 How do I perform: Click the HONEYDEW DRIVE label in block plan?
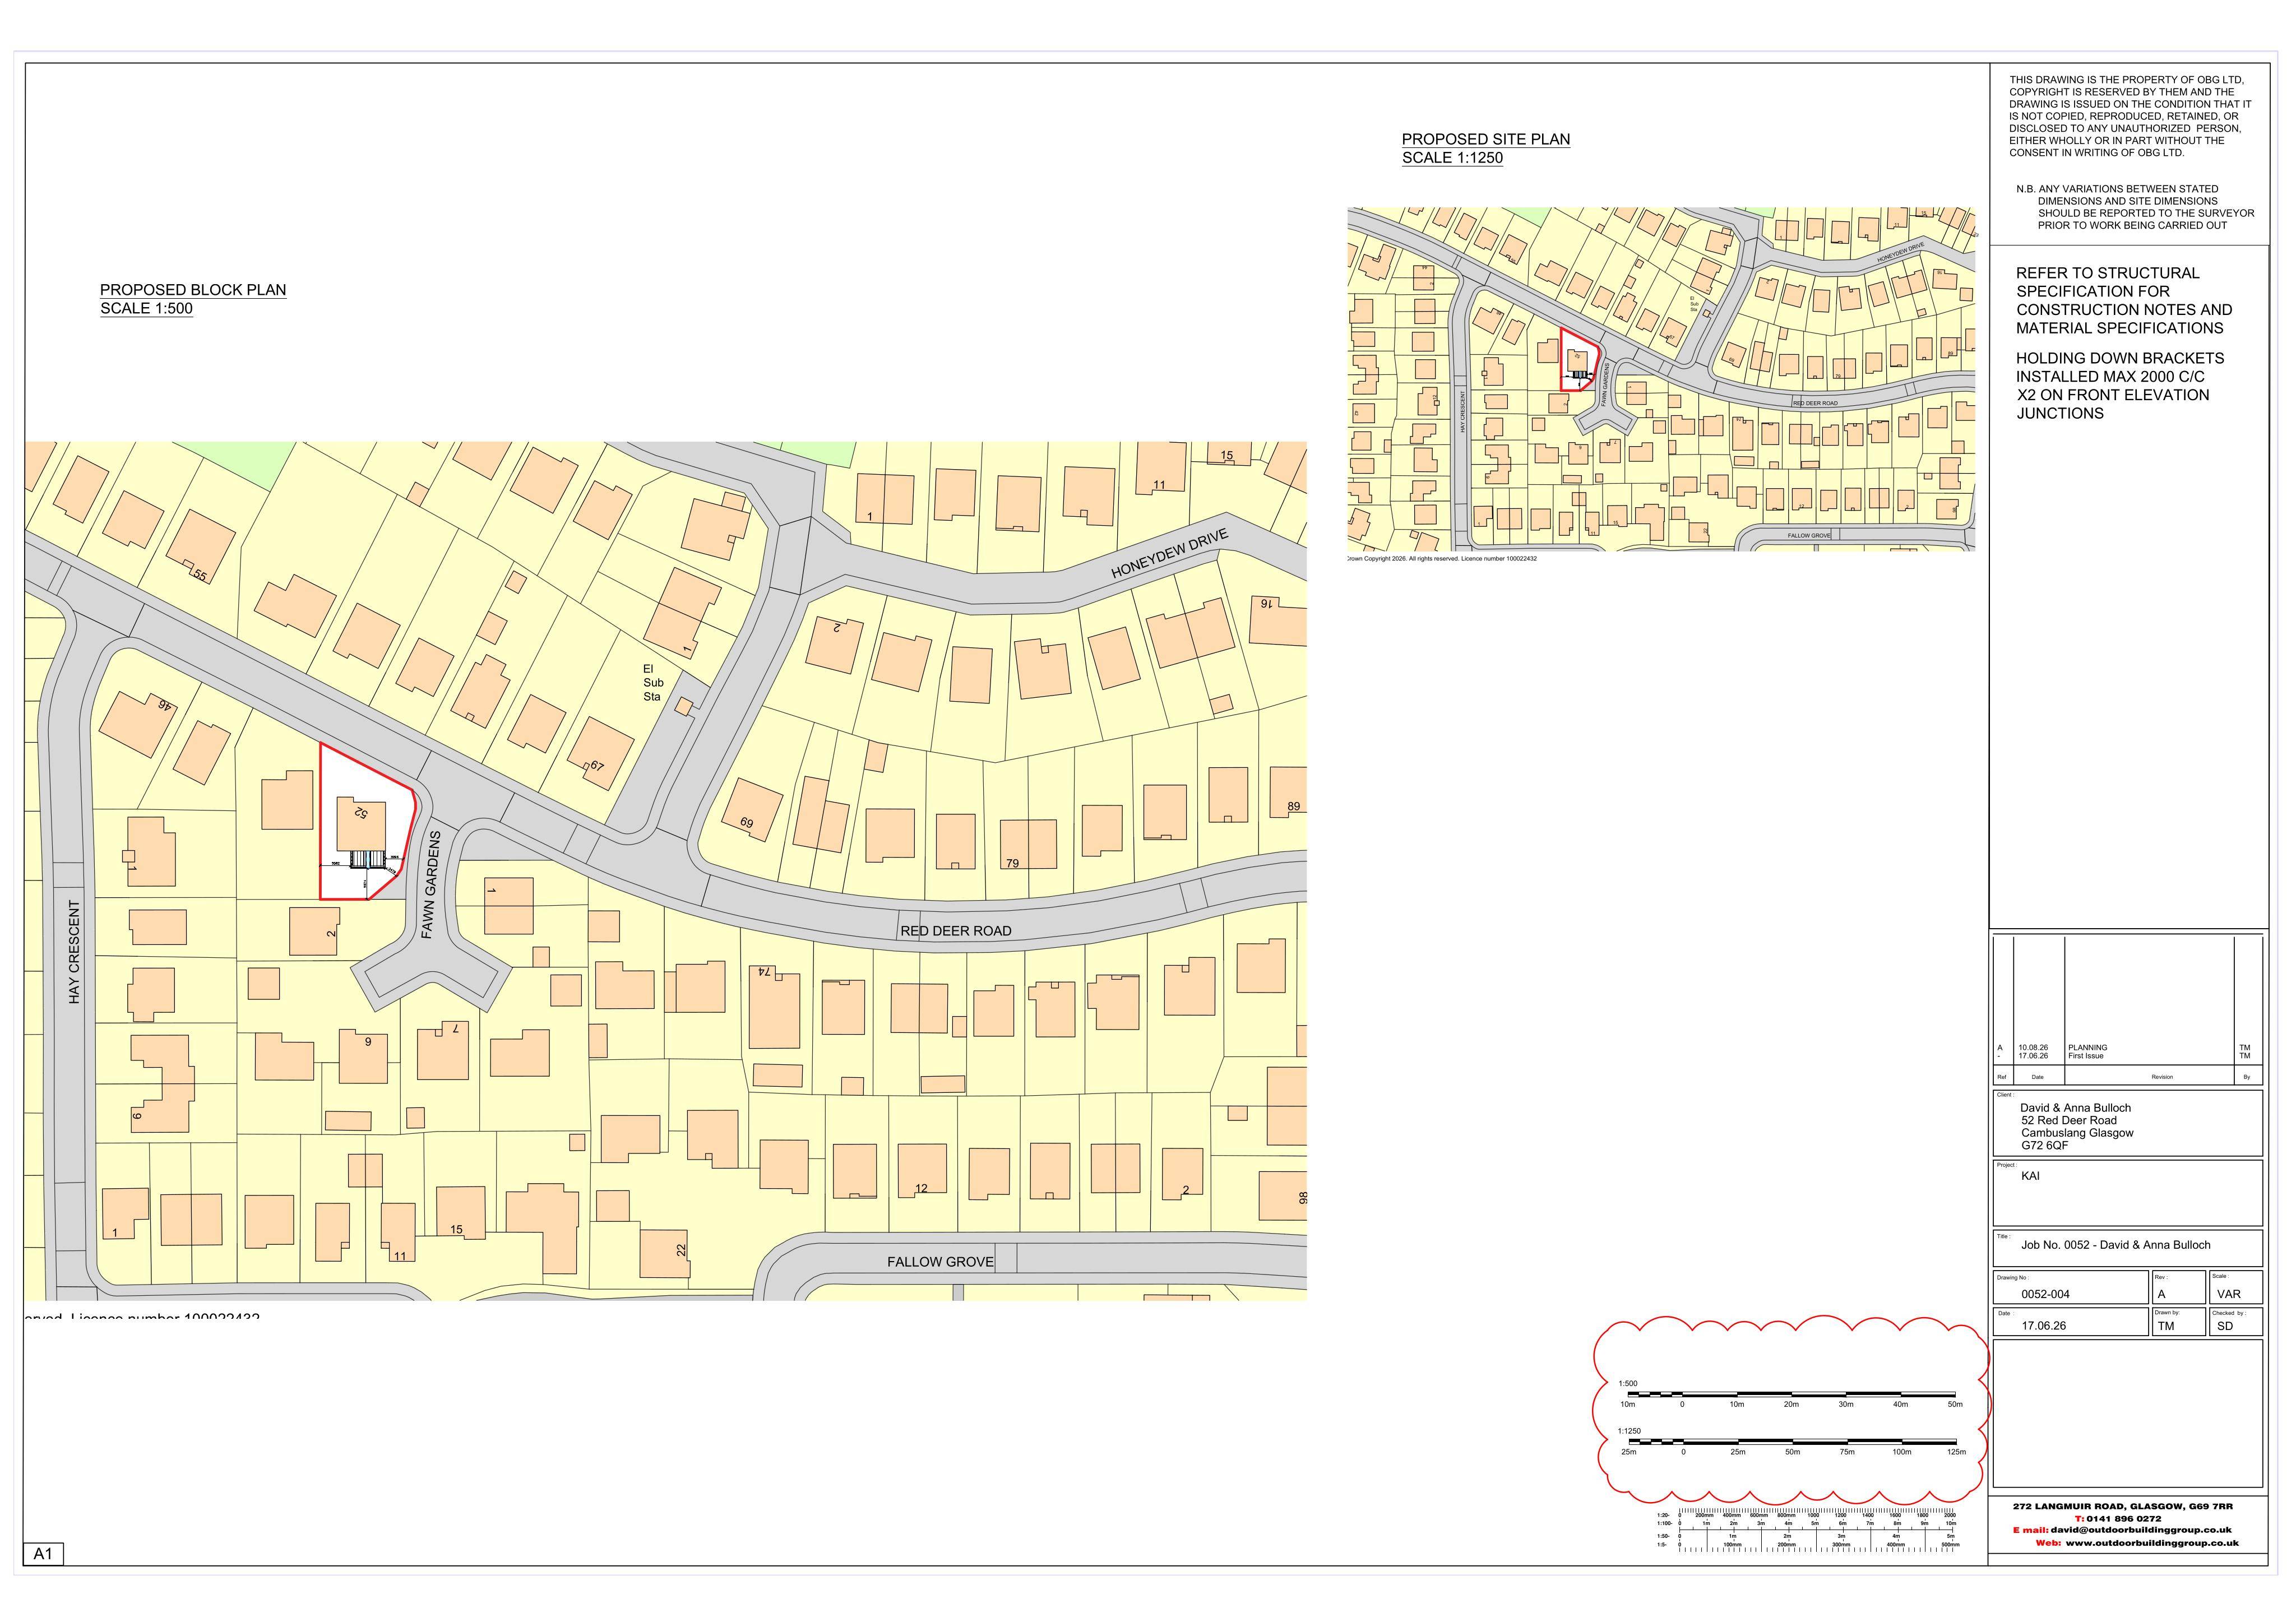click(1169, 554)
